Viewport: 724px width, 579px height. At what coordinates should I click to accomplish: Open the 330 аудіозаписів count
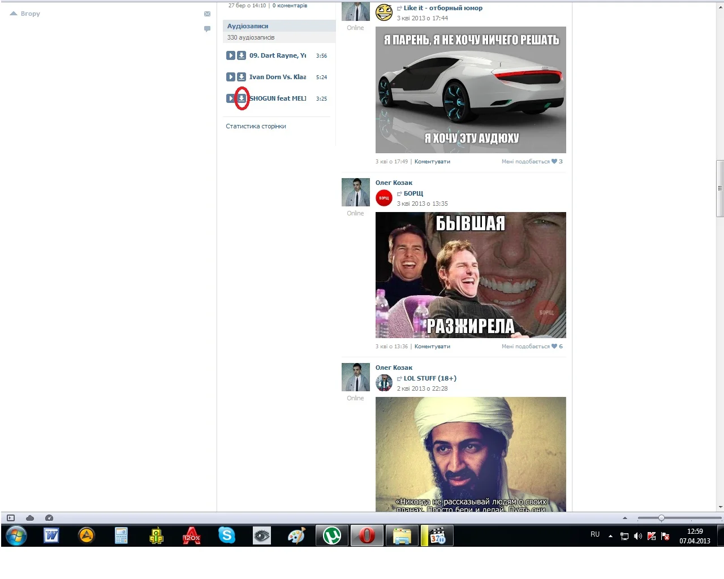[251, 37]
